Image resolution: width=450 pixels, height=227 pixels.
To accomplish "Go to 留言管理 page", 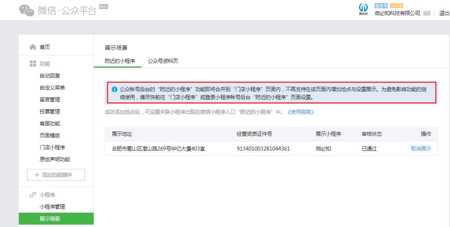I will tap(50, 100).
